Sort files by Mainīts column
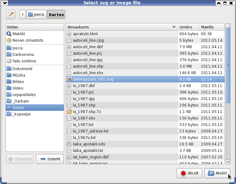236x184 pixels. coord(212,27)
